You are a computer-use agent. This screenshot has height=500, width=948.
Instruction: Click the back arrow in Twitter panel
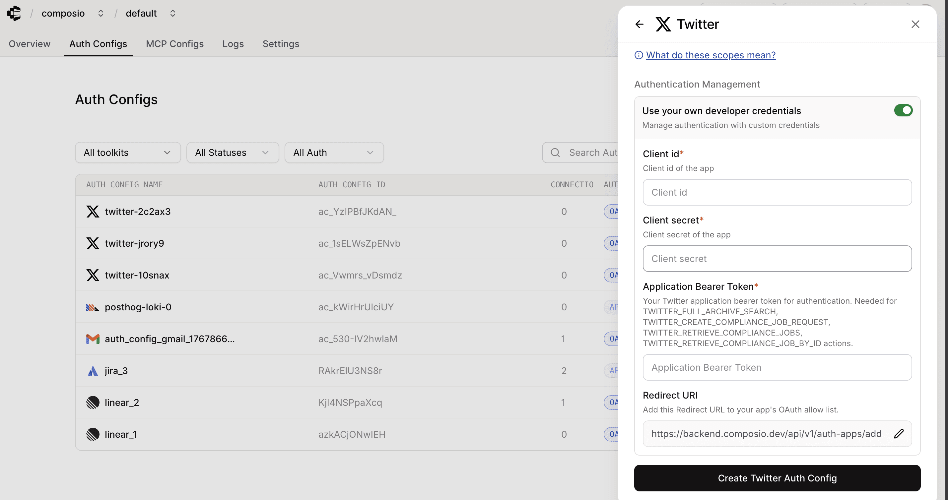639,24
